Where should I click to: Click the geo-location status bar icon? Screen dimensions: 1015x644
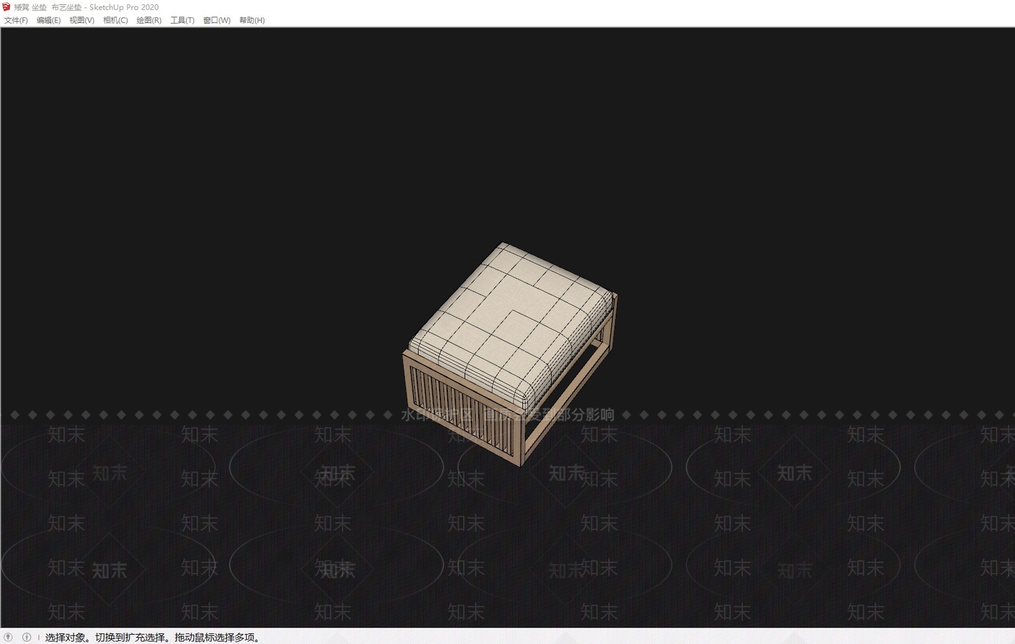[x=8, y=637]
